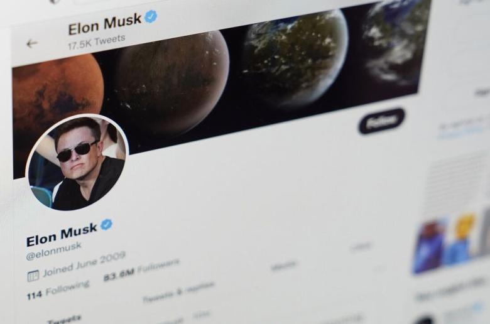This screenshot has height=324, width=490.
Task: Click the Follow button
Action: click(381, 121)
